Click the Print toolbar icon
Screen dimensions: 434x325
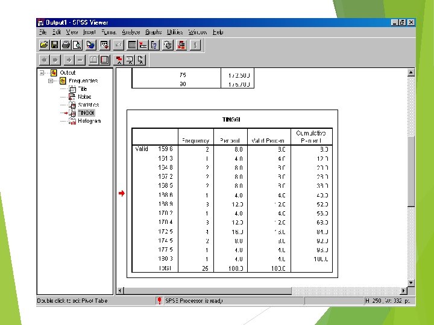tap(66, 45)
